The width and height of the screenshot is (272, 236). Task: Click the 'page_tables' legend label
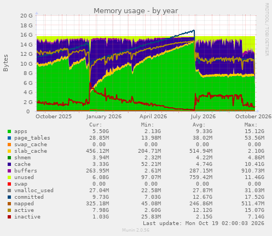[32, 138]
